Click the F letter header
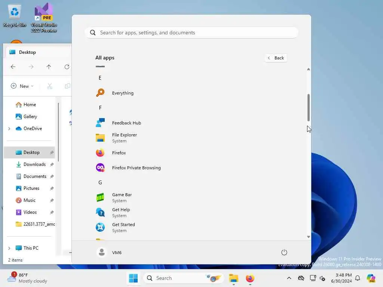Image resolution: width=383 pixels, height=287 pixels. point(100,108)
